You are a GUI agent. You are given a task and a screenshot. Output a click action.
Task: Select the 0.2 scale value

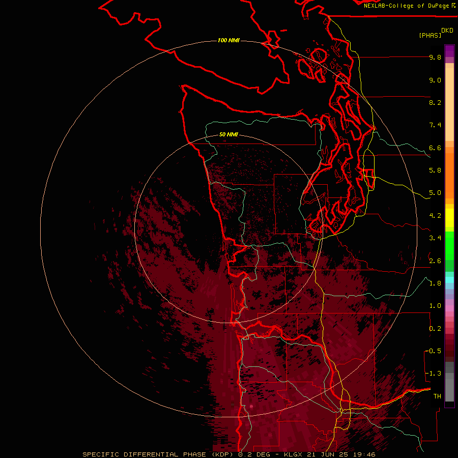click(435, 329)
